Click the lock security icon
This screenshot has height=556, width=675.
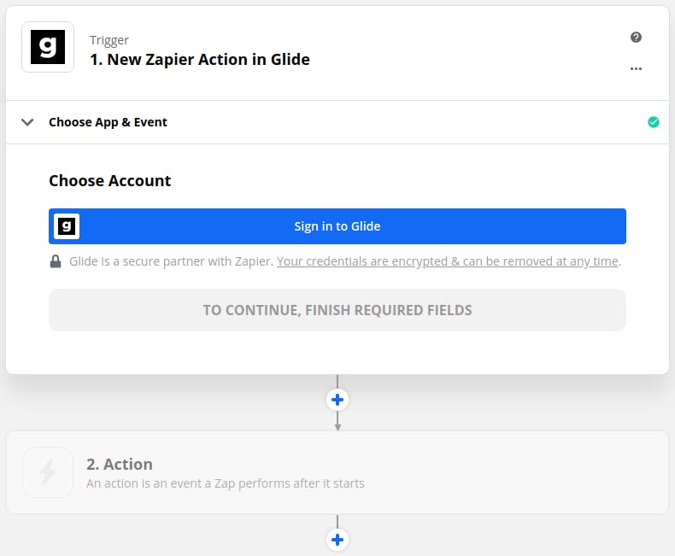[x=56, y=261]
